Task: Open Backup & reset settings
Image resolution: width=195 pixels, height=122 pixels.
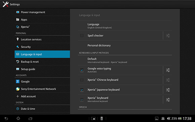Action: click(x=42, y=62)
